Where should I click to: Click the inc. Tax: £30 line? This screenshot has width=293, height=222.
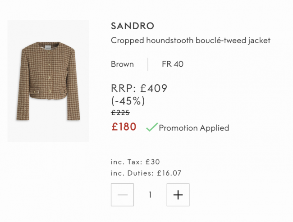pyautogui.click(x=135, y=162)
